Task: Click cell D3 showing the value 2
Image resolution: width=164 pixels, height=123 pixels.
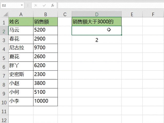Action: point(97,39)
